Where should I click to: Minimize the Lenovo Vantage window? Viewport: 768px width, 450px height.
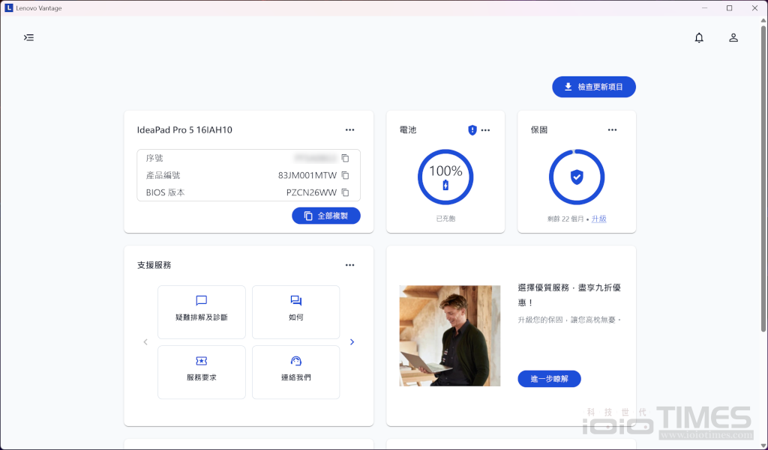pyautogui.click(x=704, y=7)
